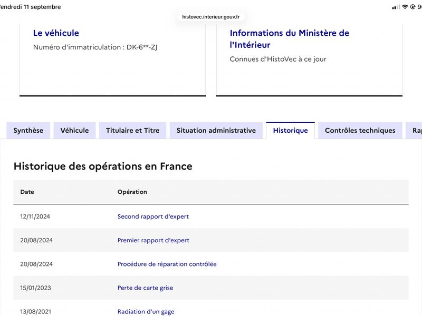422x316 pixels.
Task: Select the Titulaire et Titre tab
Action: click(133, 131)
